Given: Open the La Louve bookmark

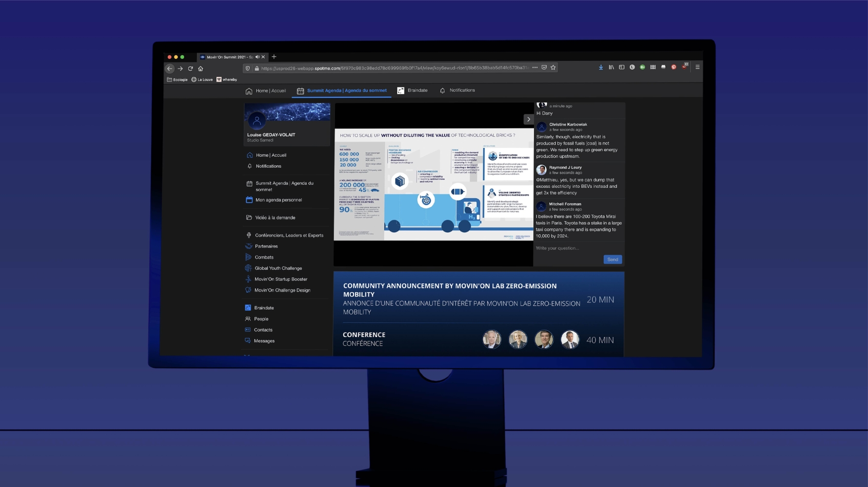Looking at the screenshot, I should 202,79.
